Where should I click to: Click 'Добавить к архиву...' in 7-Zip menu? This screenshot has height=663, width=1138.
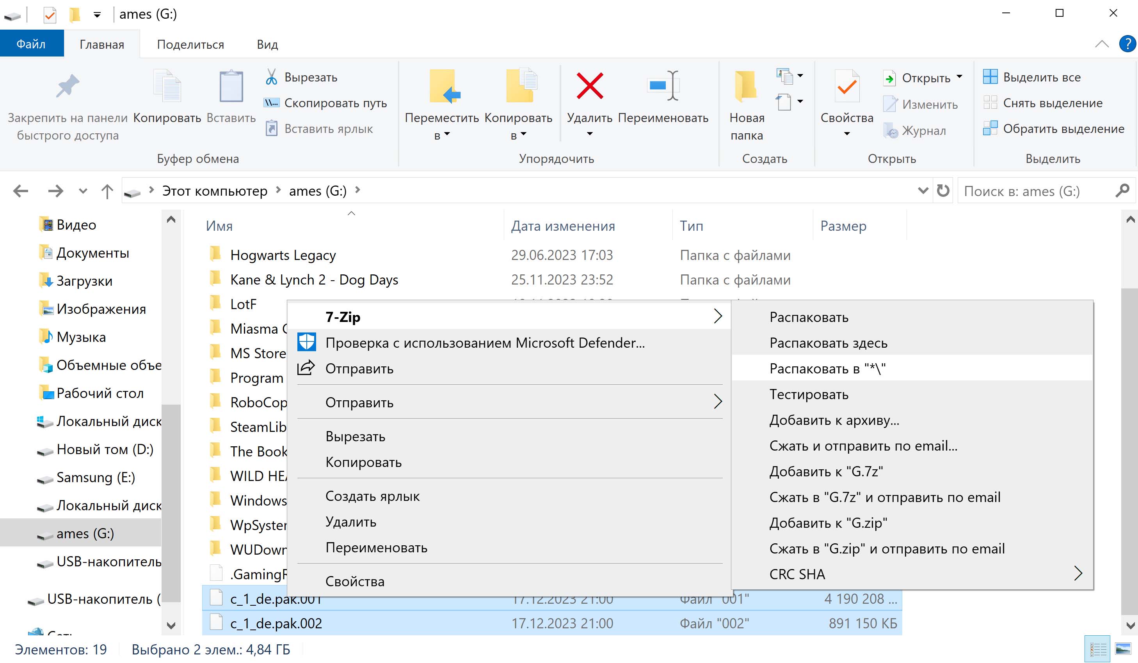[834, 420]
